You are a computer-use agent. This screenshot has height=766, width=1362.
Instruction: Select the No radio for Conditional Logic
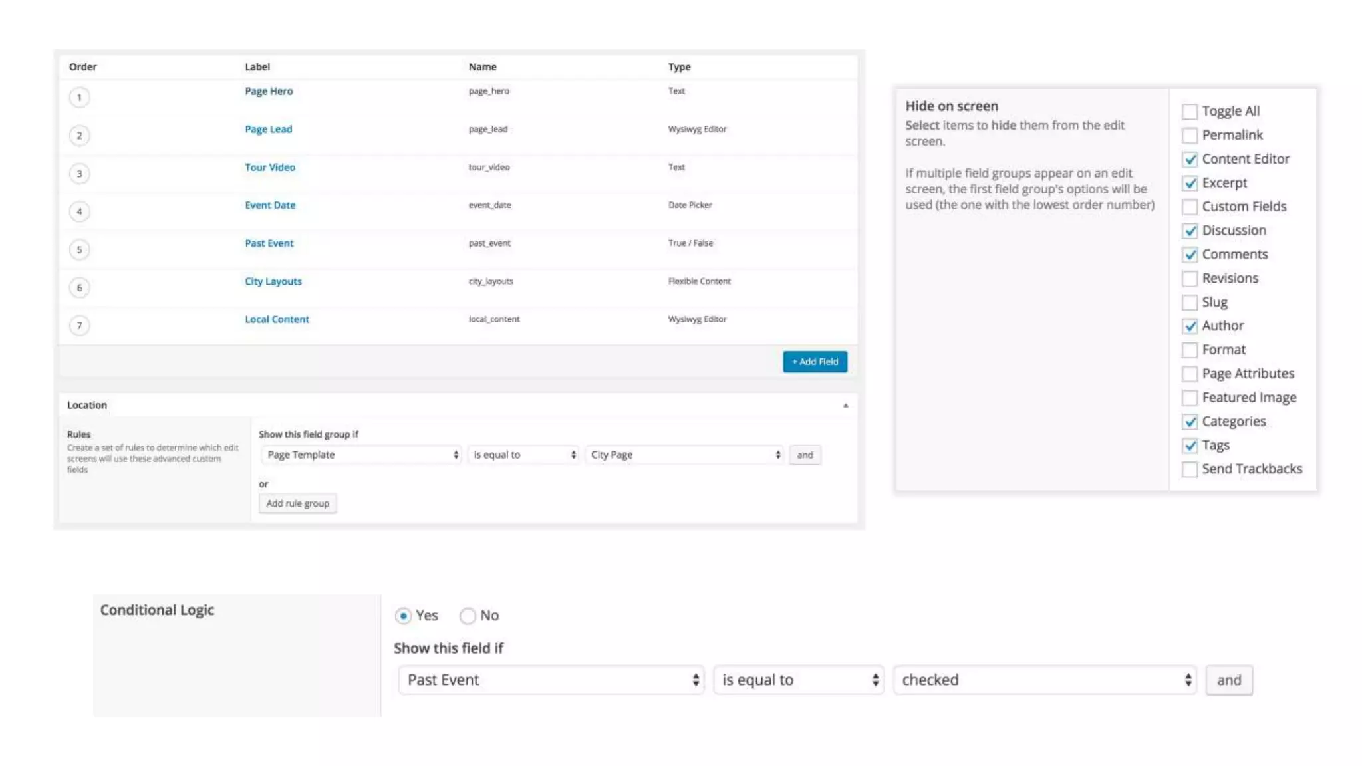(x=468, y=616)
